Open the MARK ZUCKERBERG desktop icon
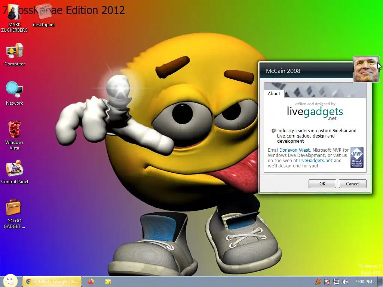The width and height of the screenshot is (383, 287). 14,18
